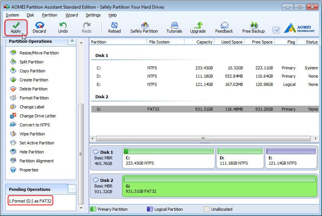Click the AOMEI Technology logo
Viewport: 322px width, 216px height.
click(299, 28)
